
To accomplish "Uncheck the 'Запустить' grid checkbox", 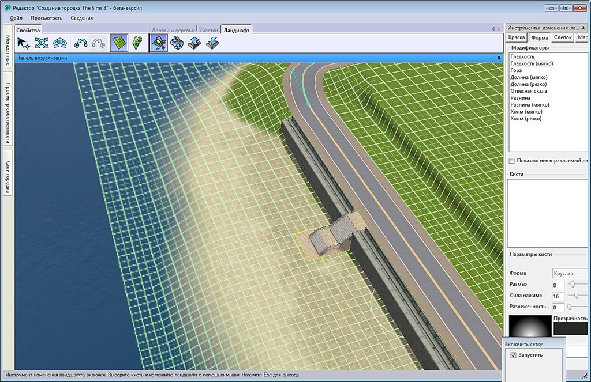I will click(x=514, y=355).
